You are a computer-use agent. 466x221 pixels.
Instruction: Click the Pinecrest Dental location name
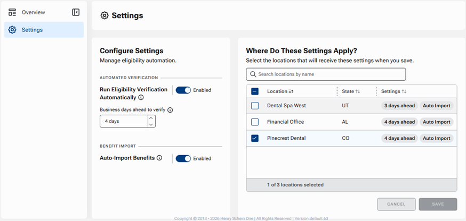coord(286,138)
